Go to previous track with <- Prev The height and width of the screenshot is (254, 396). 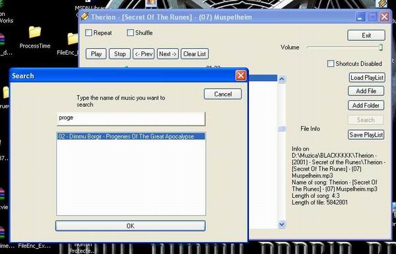tap(143, 54)
